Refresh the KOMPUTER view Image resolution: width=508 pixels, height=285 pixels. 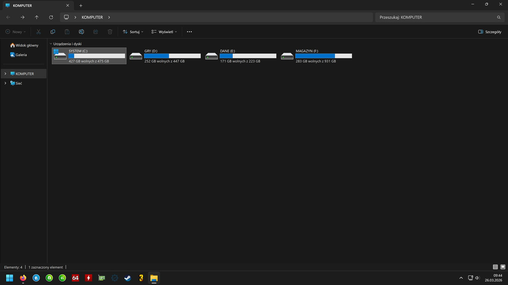point(51,17)
